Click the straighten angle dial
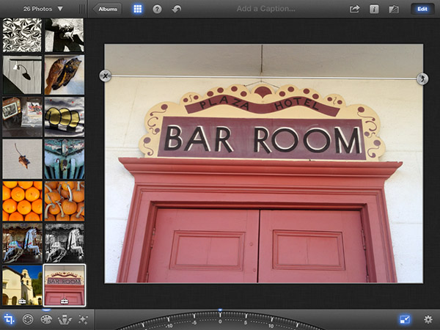The height and width of the screenshot is (330, 440). (x=220, y=320)
